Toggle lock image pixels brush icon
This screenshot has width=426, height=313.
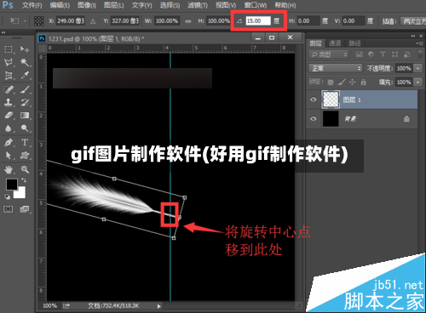[x=342, y=83]
